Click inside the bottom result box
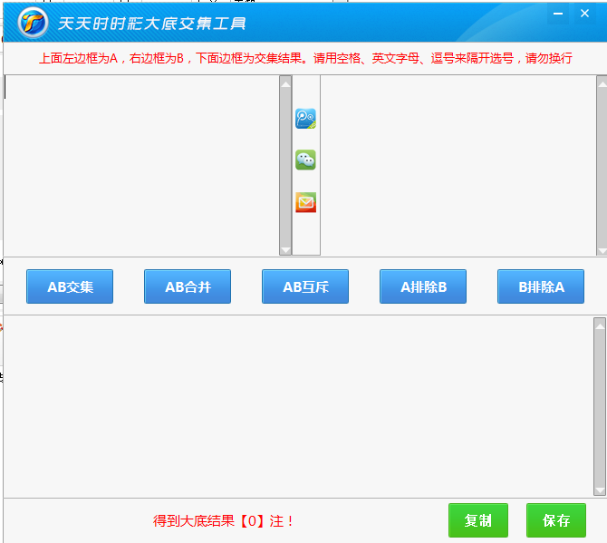The image size is (607, 543). [297, 405]
